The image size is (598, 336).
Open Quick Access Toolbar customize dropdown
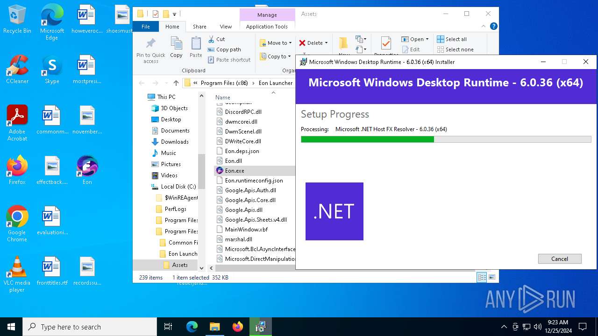(x=174, y=14)
